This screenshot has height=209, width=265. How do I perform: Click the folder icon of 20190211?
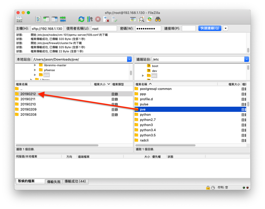17,99
